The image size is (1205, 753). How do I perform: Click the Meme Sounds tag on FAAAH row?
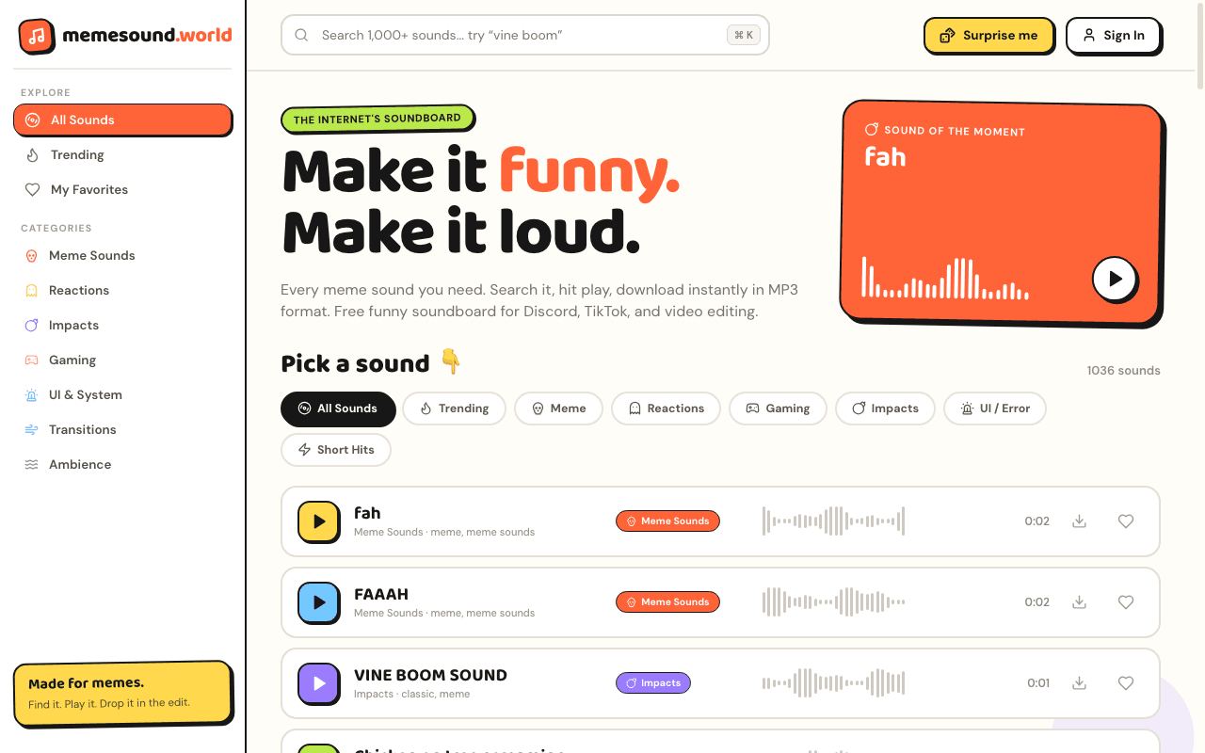667,602
